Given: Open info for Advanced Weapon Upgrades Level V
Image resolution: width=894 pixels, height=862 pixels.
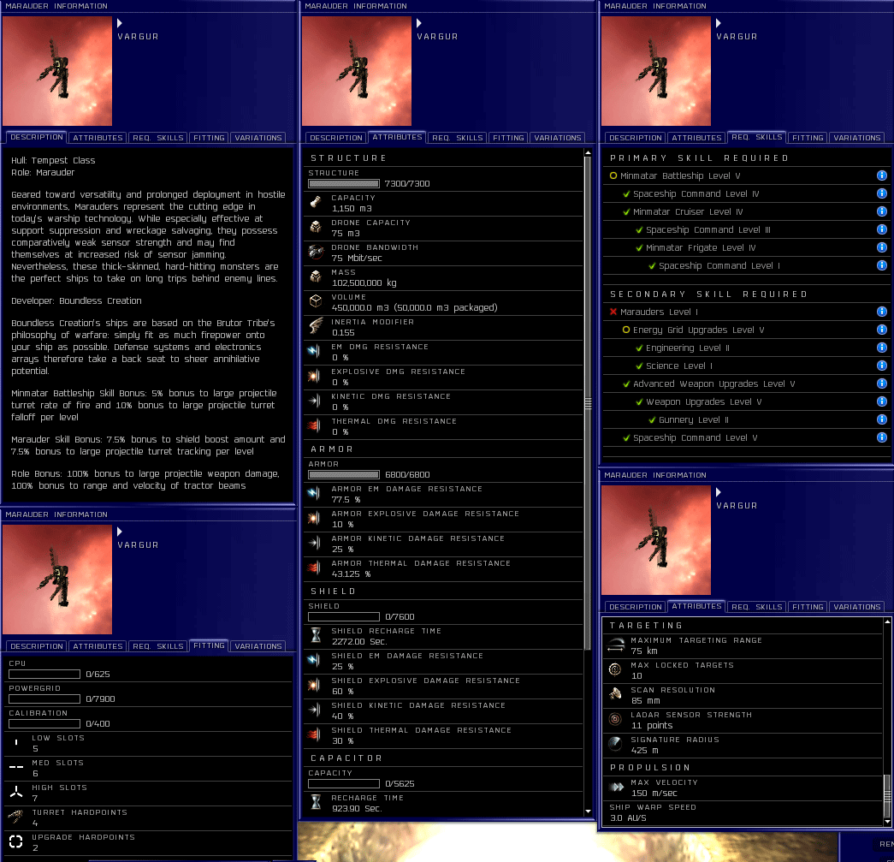Looking at the screenshot, I should pos(881,383).
